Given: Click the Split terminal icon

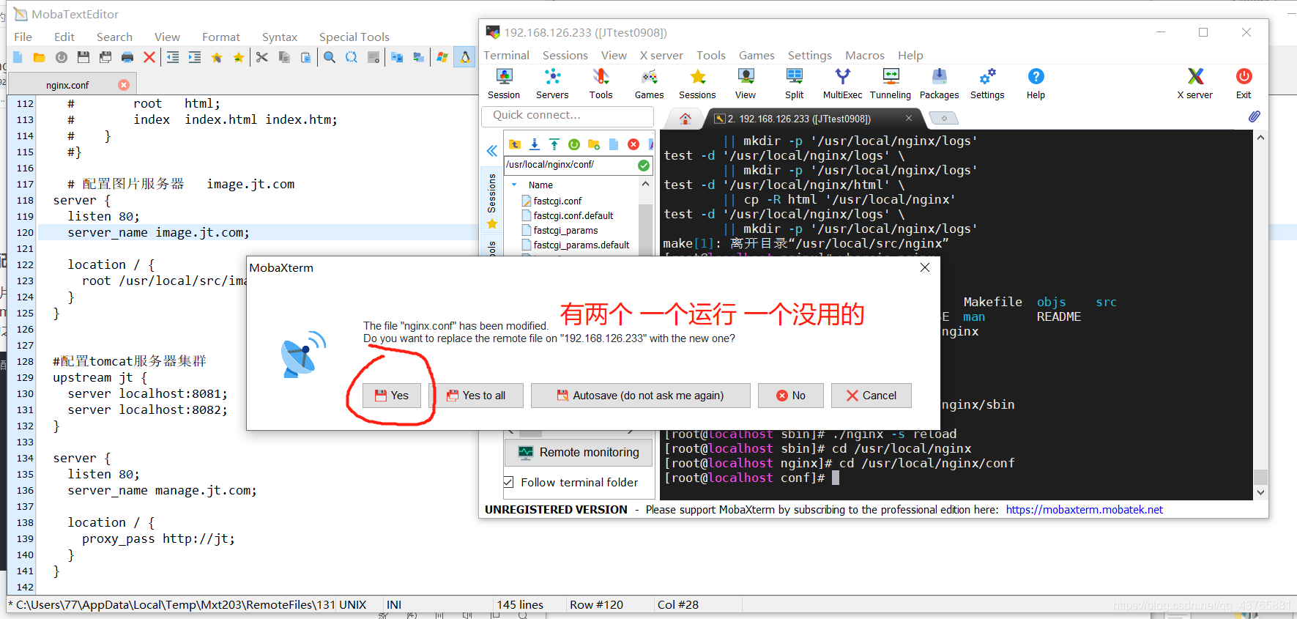Looking at the screenshot, I should pyautogui.click(x=794, y=84).
